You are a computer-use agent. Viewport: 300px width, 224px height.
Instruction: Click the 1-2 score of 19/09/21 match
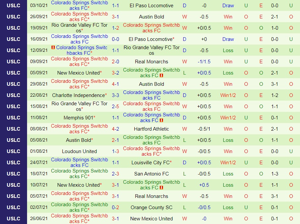[116, 28]
